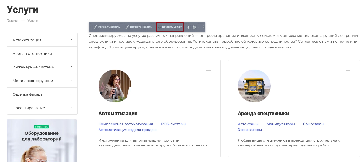This screenshot has width=364, height=162.
Task: Click the Услуги page title
Action: coord(23,9)
